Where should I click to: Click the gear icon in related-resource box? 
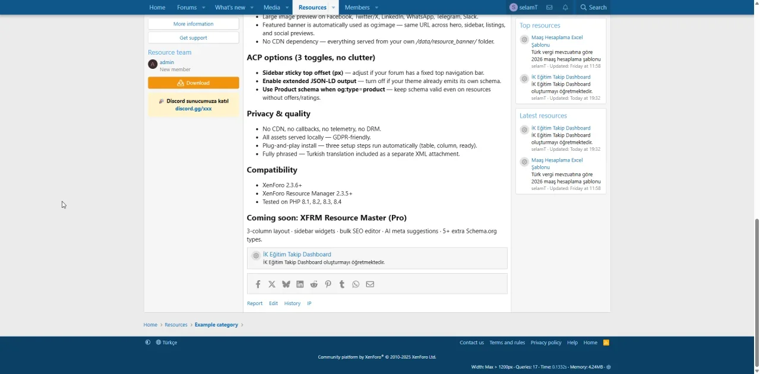(256, 256)
